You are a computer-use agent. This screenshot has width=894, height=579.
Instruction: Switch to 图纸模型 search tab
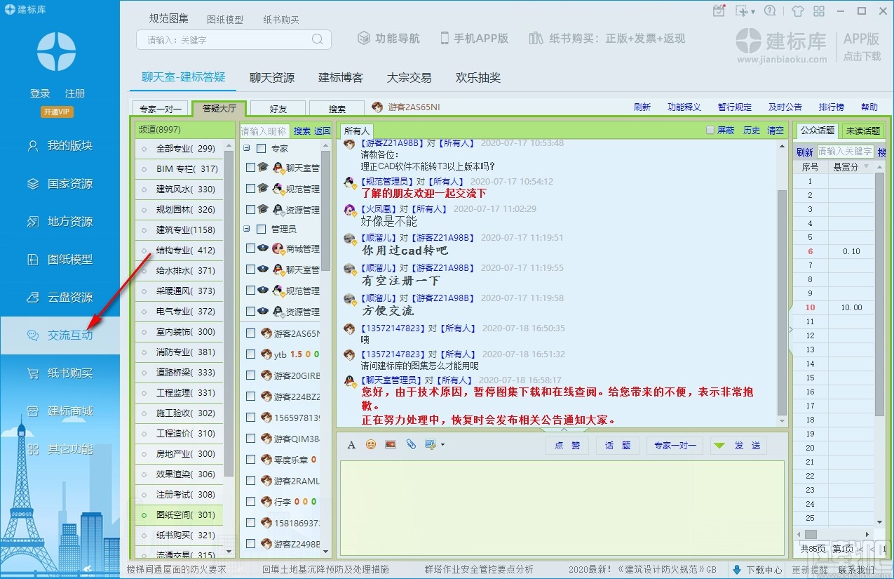(225, 20)
